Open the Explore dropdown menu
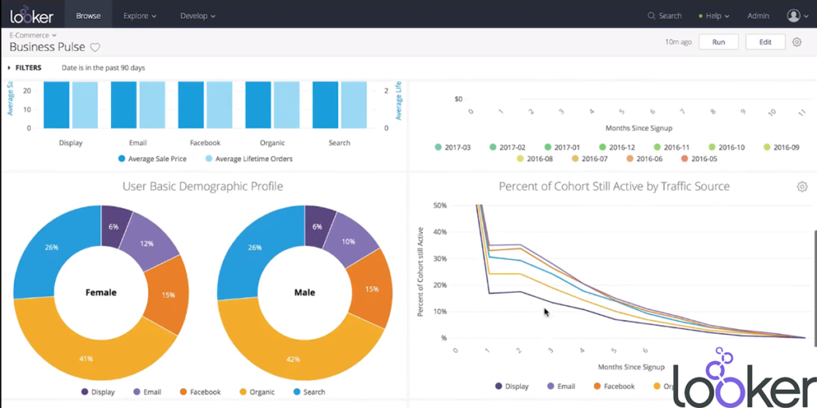The image size is (817, 408). (x=140, y=15)
